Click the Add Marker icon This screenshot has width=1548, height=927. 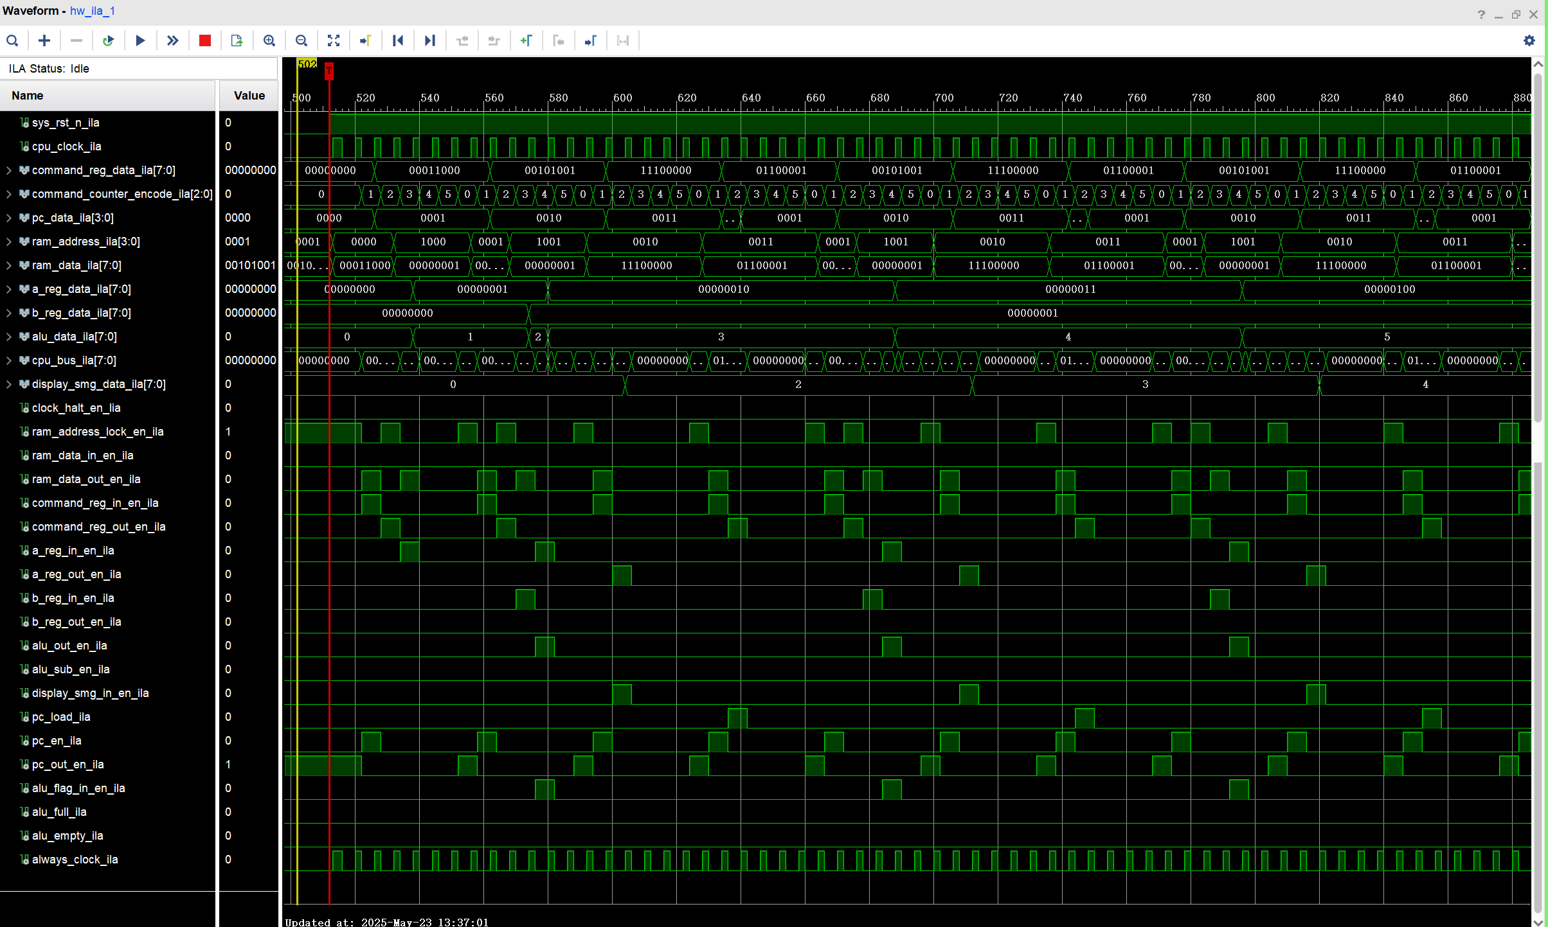pyautogui.click(x=526, y=40)
